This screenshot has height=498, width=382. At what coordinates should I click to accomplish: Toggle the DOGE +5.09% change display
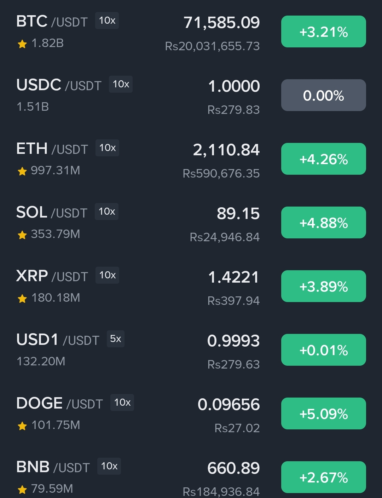(x=323, y=414)
